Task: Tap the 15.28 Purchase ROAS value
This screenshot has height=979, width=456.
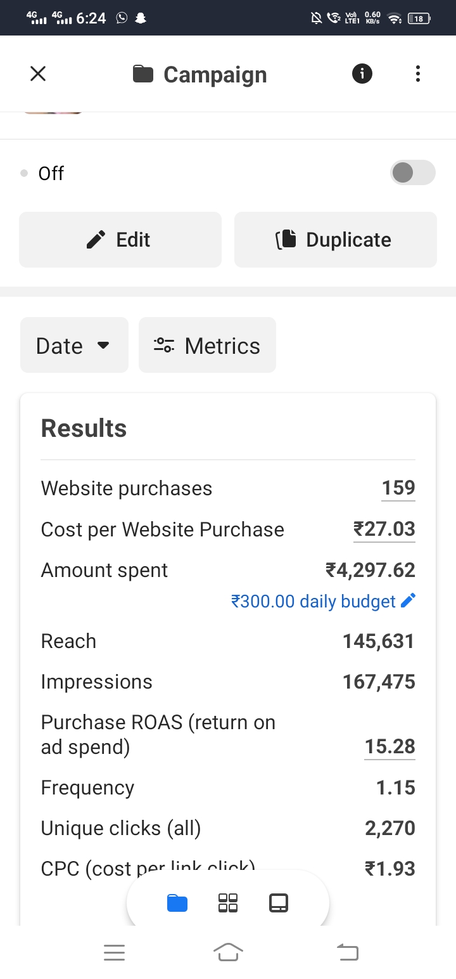Action: pos(390,746)
